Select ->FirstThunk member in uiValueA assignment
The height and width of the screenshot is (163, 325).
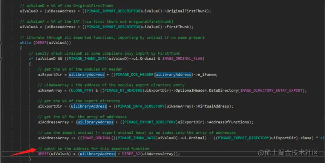176,27
